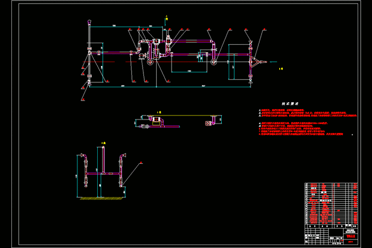This screenshot has height=248, width=372.
Task: Select the circular pump wheel left of main view center
Action: click(x=149, y=62)
